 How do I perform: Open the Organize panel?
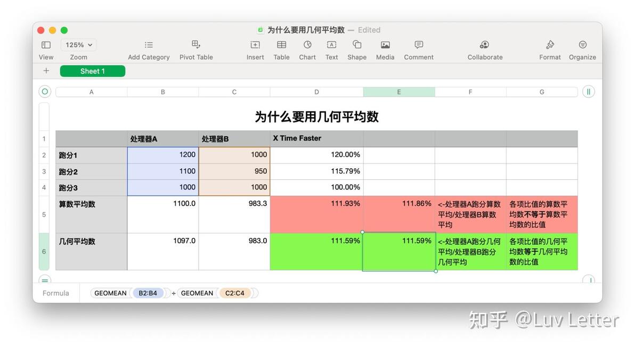(x=582, y=45)
